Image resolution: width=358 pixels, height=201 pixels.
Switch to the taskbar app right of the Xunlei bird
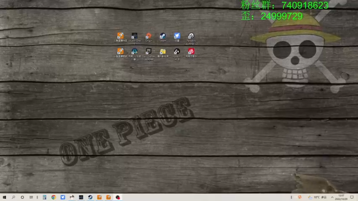(72, 197)
